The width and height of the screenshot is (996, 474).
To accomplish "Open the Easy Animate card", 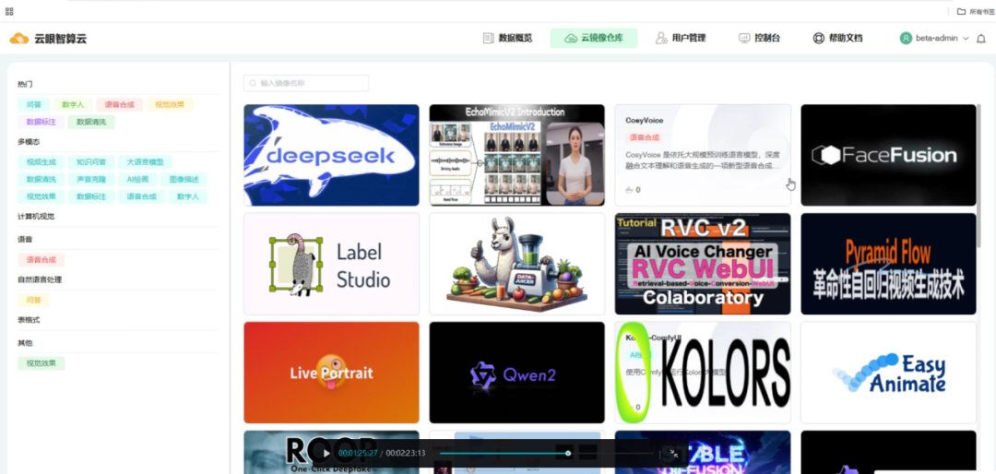I will tap(888, 373).
